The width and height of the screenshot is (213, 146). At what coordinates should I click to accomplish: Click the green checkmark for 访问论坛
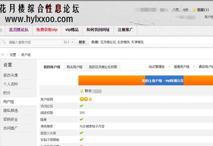pos(81,106)
